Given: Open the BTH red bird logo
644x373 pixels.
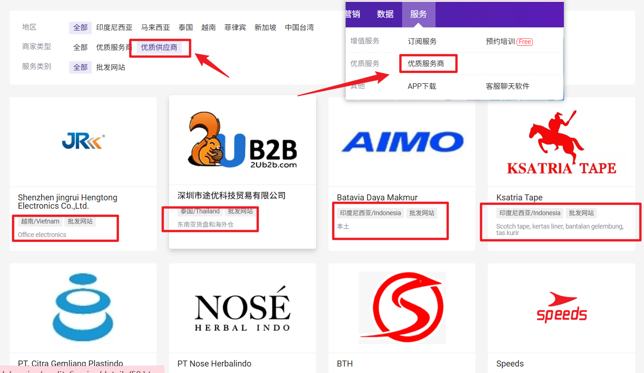Looking at the screenshot, I should click(402, 308).
